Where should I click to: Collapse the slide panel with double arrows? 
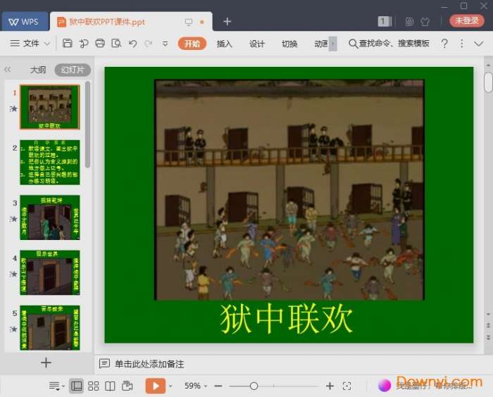coord(8,69)
